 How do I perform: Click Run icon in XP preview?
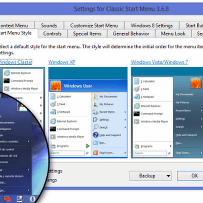point(96,143)
